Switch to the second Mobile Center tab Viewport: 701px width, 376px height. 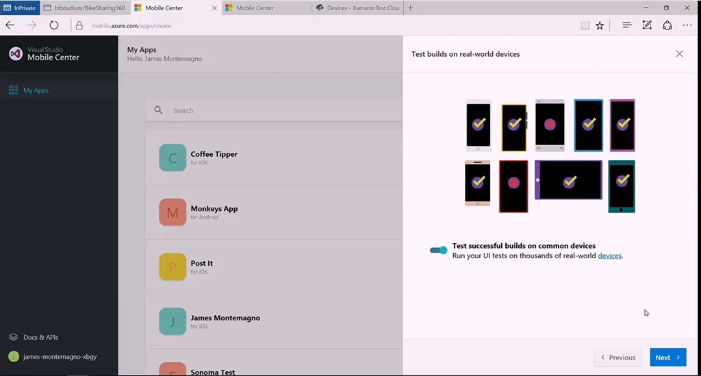click(267, 8)
